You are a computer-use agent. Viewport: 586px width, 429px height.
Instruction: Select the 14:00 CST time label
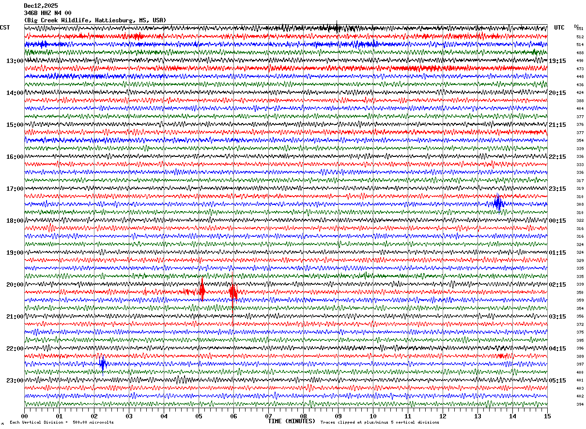[15, 93]
